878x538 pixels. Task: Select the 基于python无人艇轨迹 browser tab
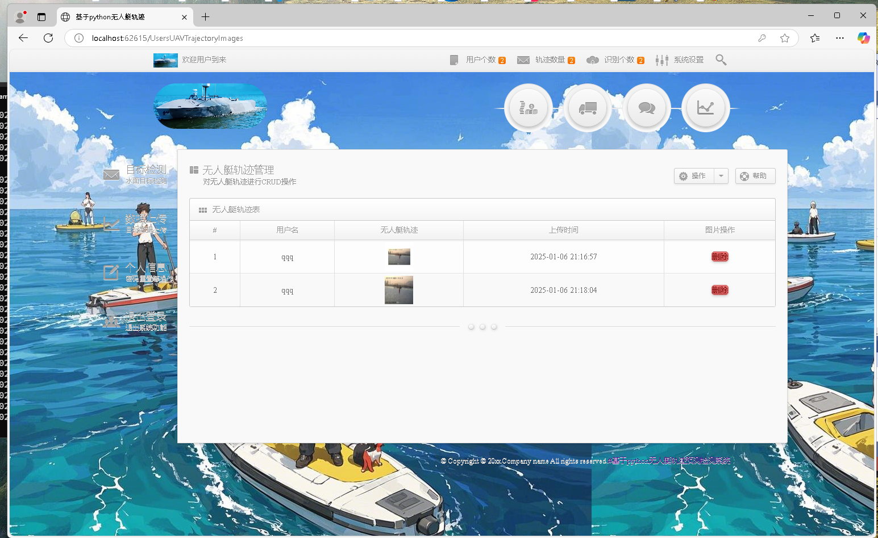(x=124, y=17)
